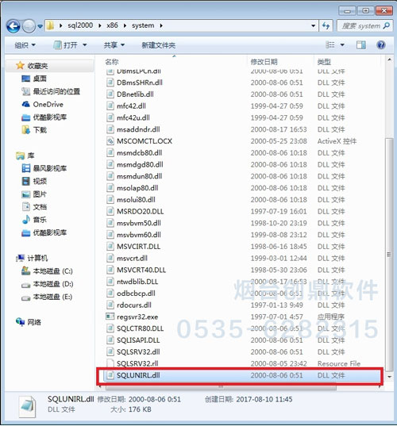Select msvbvm60.dll file icon
This screenshot has width=397, height=426.
point(110,235)
